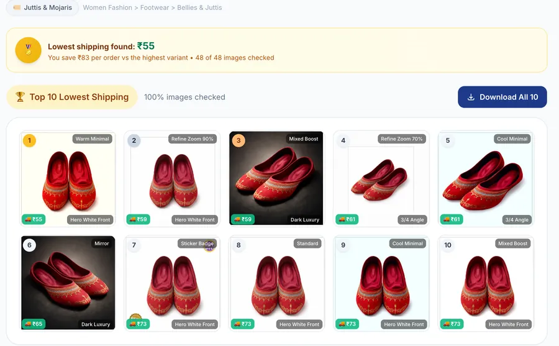Click the Sticker Badge label on card 7

click(197, 244)
